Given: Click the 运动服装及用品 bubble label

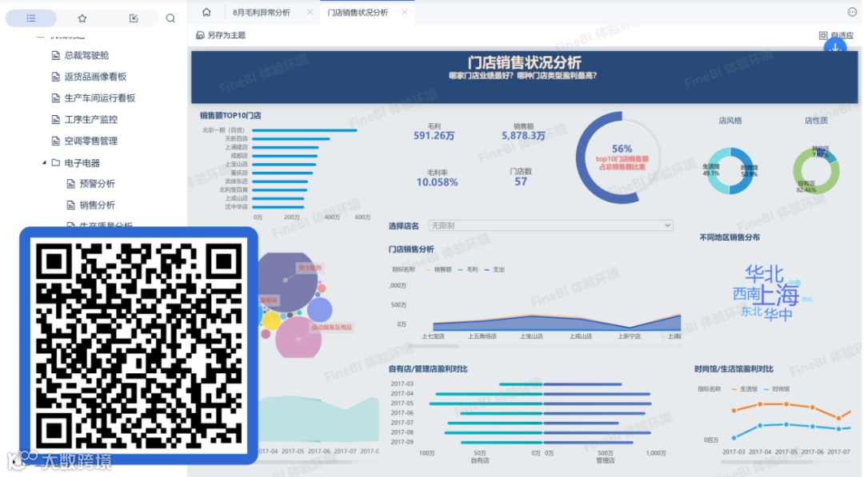Looking at the screenshot, I should [x=332, y=327].
